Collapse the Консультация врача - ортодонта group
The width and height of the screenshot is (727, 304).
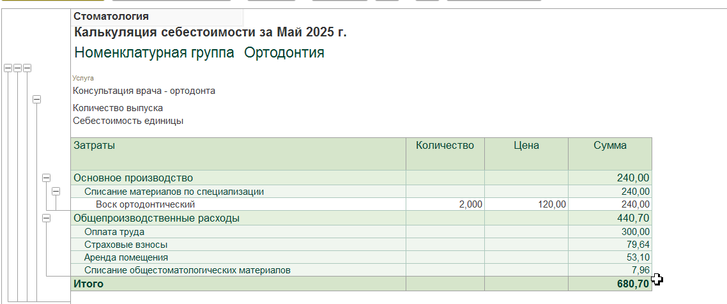36,99
